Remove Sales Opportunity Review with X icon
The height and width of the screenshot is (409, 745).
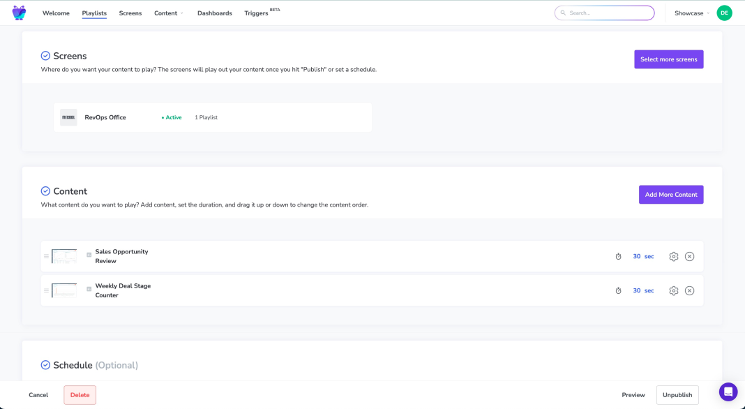pos(689,256)
